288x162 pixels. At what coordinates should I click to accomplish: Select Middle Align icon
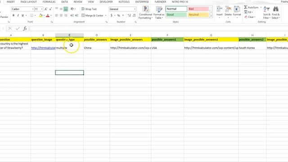coord(61,9)
